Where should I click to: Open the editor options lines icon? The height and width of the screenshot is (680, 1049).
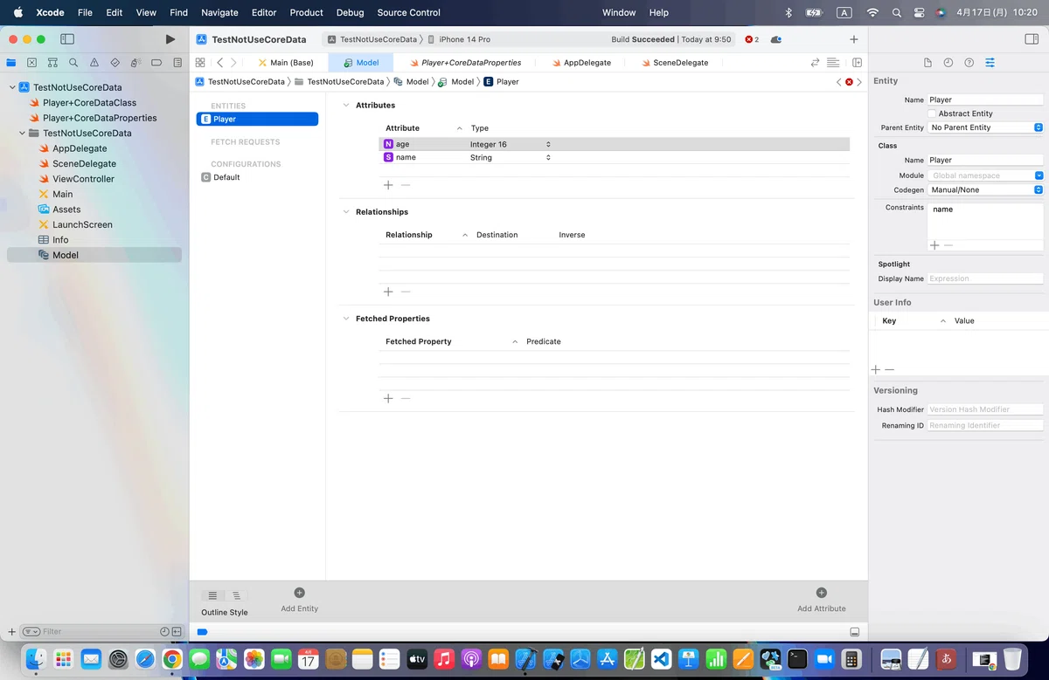coord(833,63)
